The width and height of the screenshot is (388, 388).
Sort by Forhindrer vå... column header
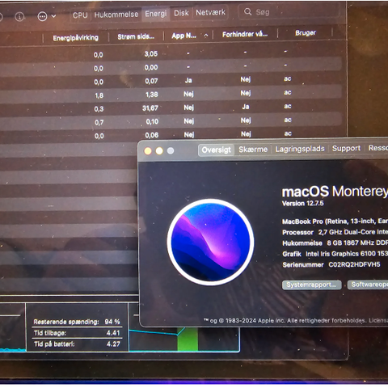245,34
